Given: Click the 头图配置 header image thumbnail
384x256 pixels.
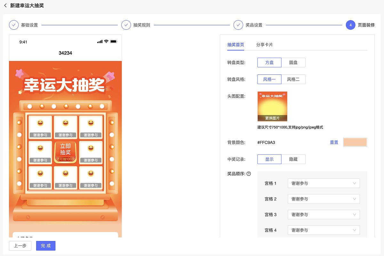Looking at the screenshot, I should point(272,106).
